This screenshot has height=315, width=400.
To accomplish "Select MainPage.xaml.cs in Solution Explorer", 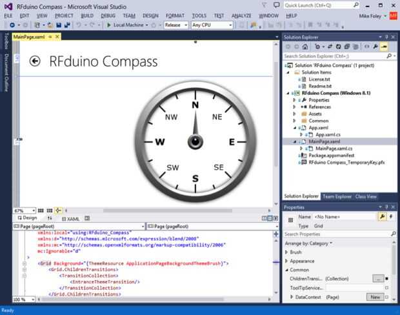I will pyautogui.click(x=334, y=148).
